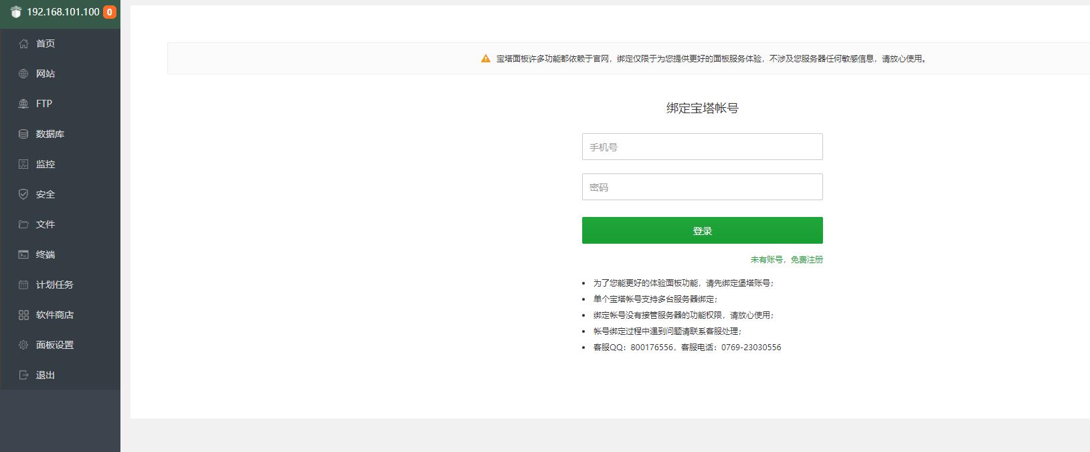Click the terminal icon beside 终端
Image resolution: width=1090 pixels, height=452 pixels.
(x=23, y=254)
